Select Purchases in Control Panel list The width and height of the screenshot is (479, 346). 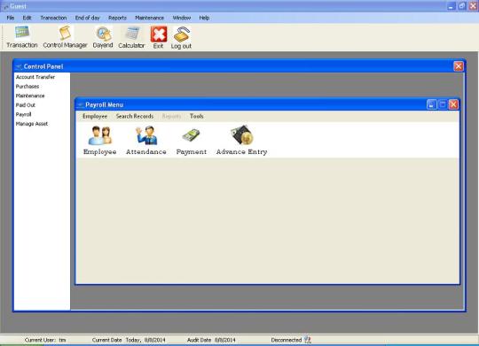(x=27, y=87)
